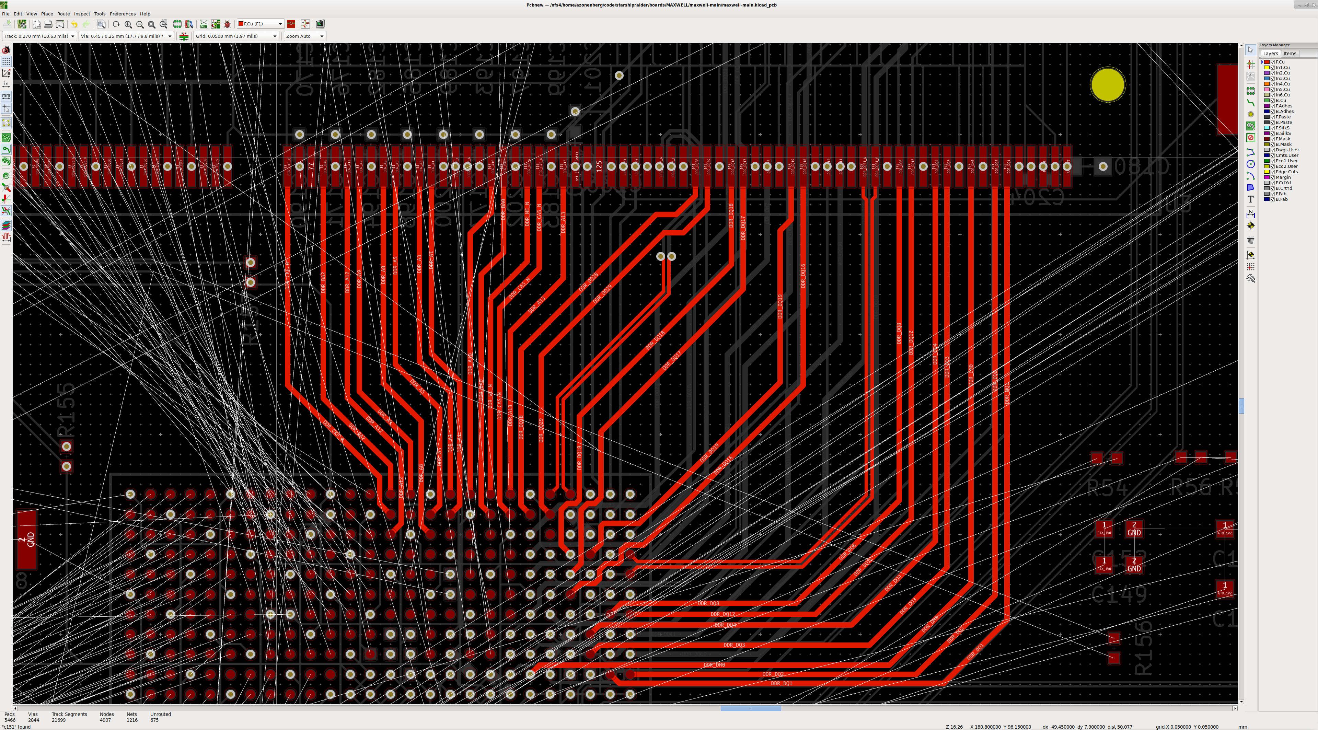The width and height of the screenshot is (1318, 730).
Task: Click the Print board icon
Action: tap(48, 24)
